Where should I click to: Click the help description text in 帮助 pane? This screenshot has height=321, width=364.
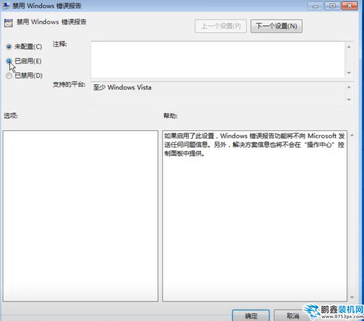(255, 145)
